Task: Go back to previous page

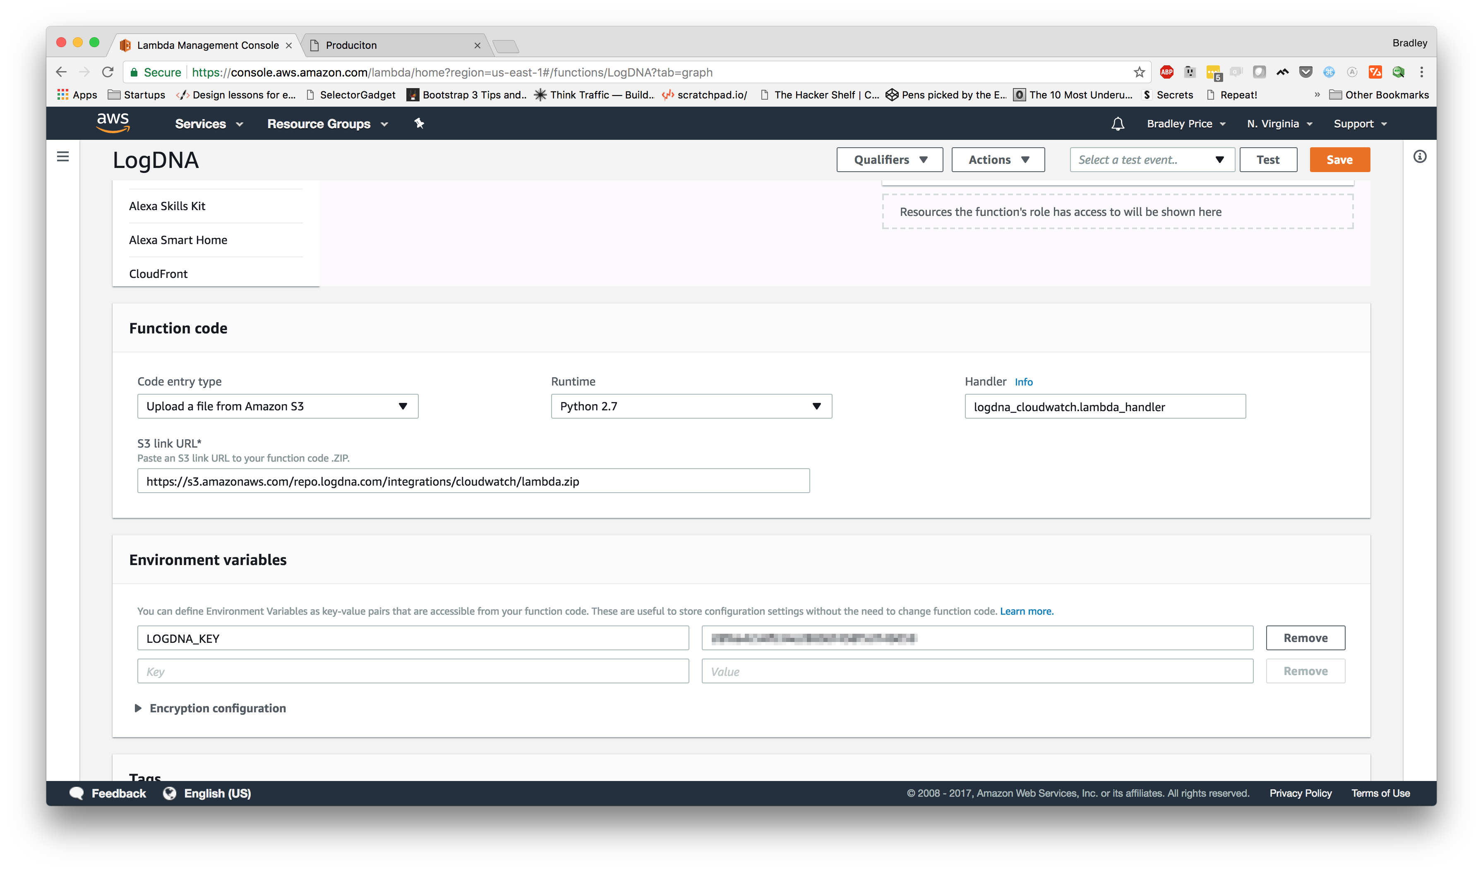Action: (x=61, y=72)
